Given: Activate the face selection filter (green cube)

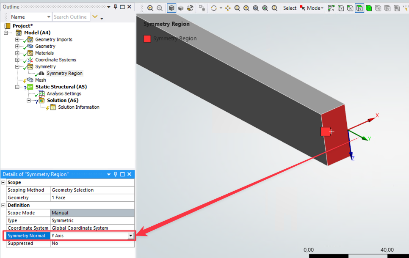Looking at the screenshot, I should coord(369,8).
